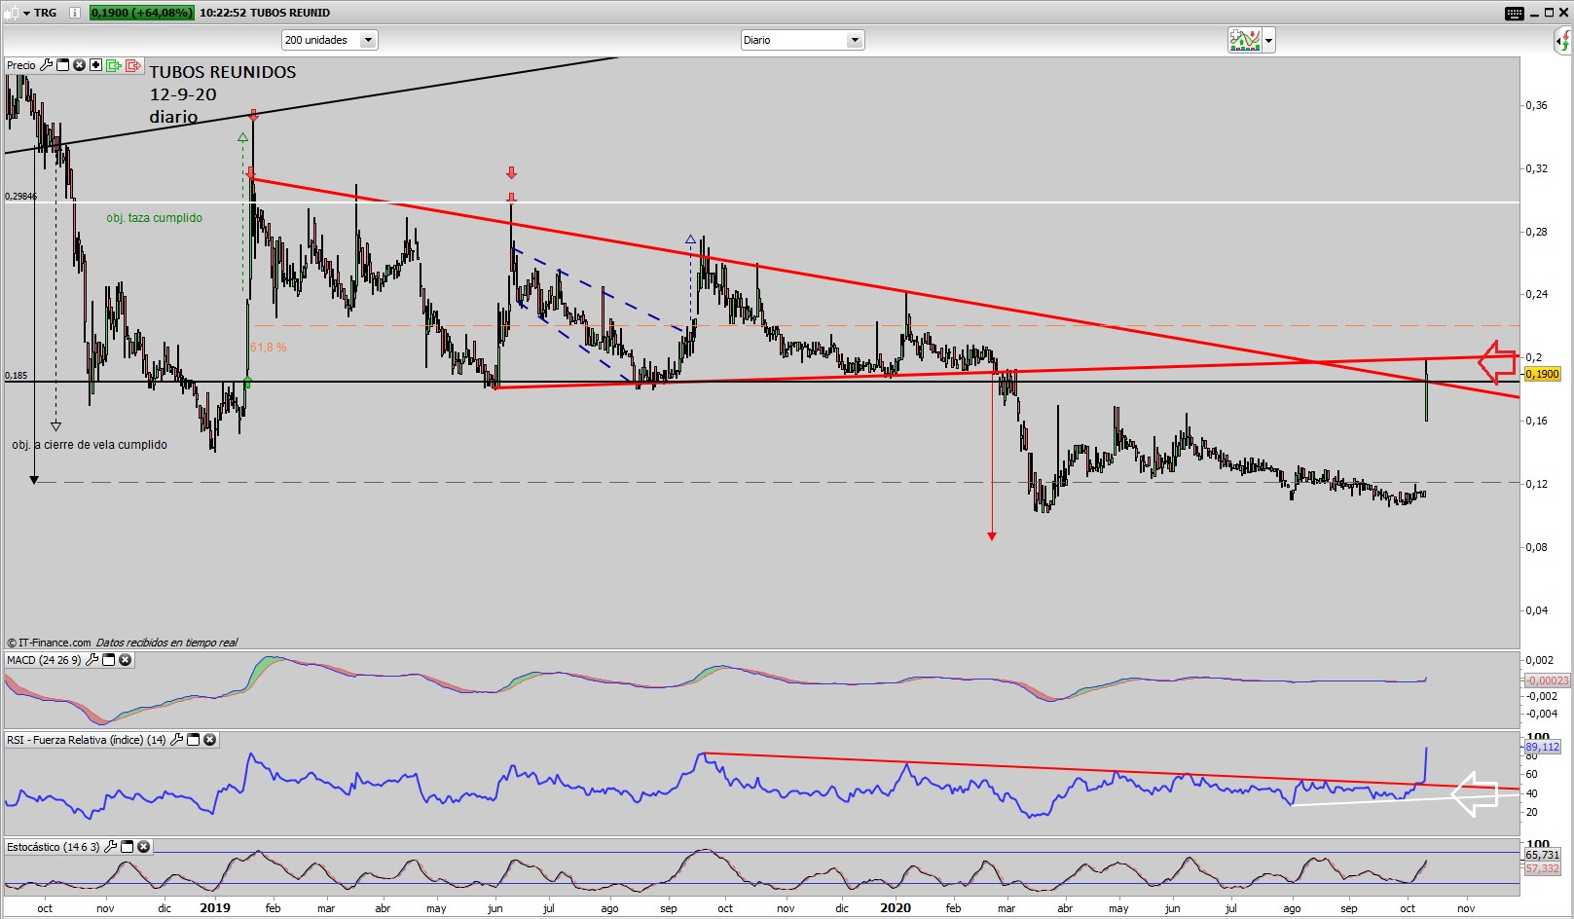Click the Precio panel label
This screenshot has width=1574, height=919.
pyautogui.click(x=21, y=65)
